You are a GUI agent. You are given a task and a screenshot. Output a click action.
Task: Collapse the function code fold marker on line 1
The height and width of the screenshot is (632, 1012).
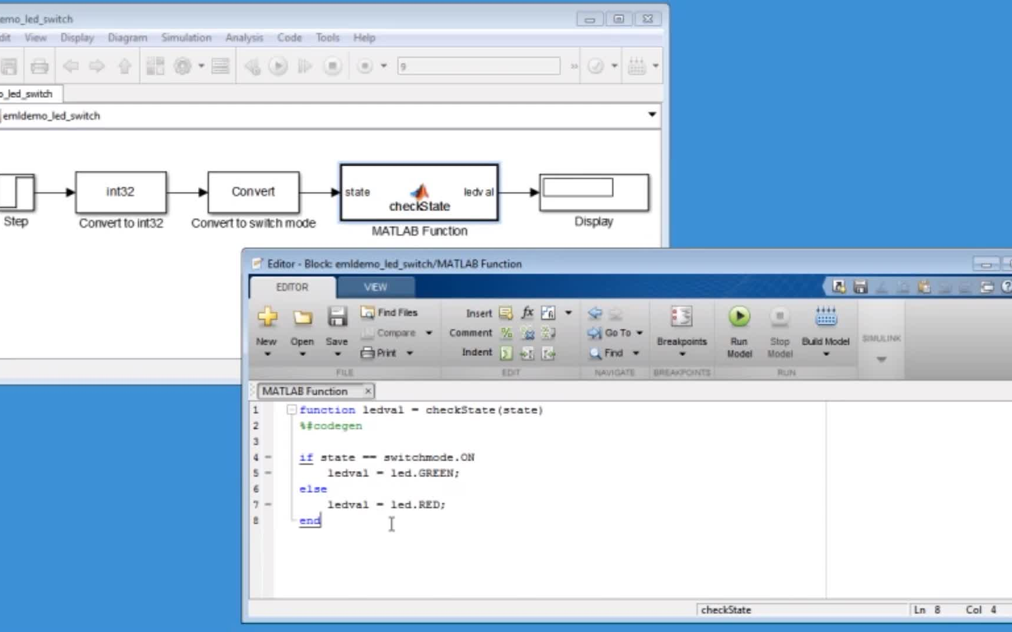click(x=291, y=410)
